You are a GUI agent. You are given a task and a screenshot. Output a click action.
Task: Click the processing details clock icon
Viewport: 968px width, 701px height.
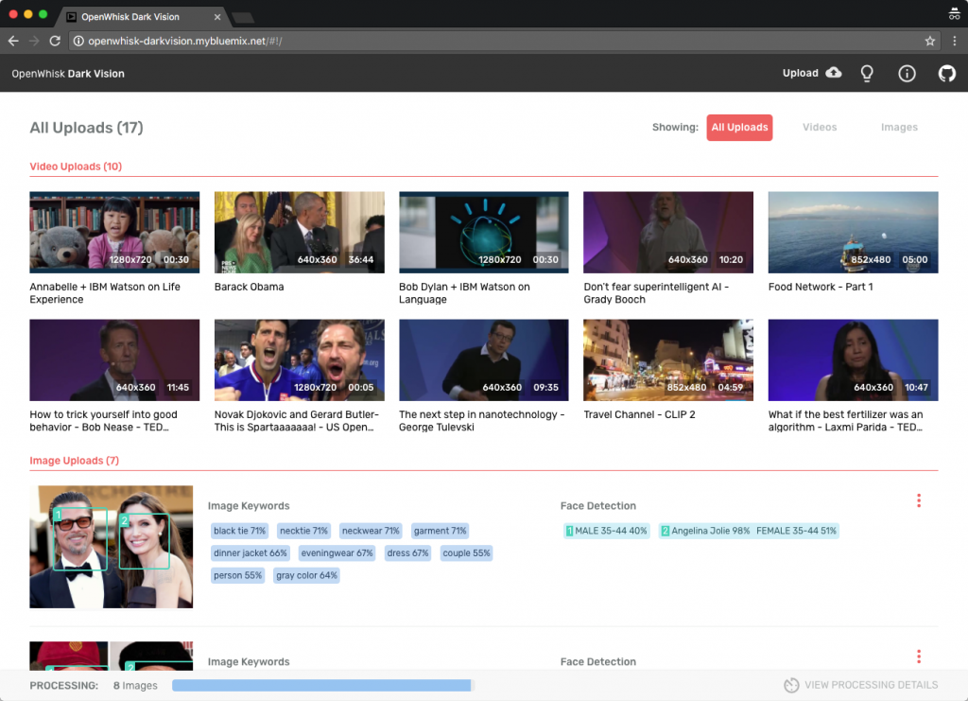791,685
